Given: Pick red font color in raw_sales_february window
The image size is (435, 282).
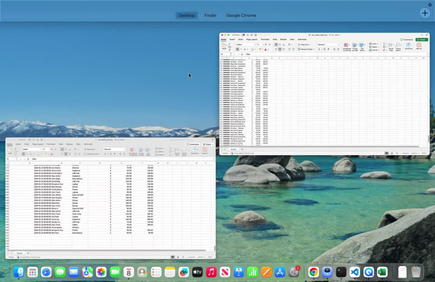Looking at the screenshot, I should click(265, 49).
